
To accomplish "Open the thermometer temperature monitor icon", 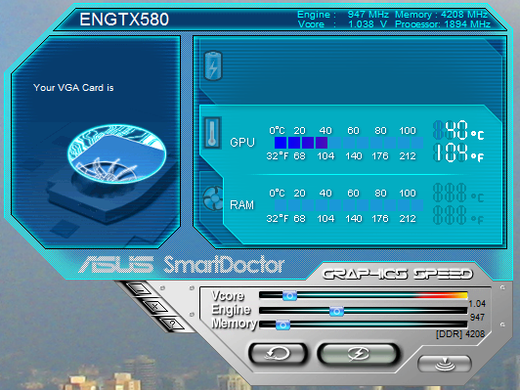I will [x=212, y=133].
